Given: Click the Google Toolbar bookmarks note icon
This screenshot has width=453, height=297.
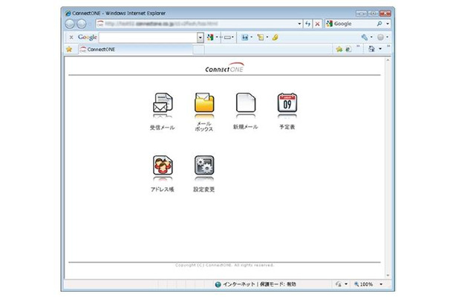Looking at the screenshot, I should 261,37.
